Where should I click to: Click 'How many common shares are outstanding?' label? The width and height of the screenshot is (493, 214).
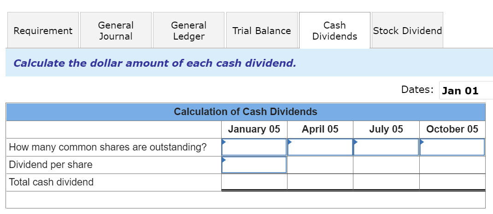(108, 147)
